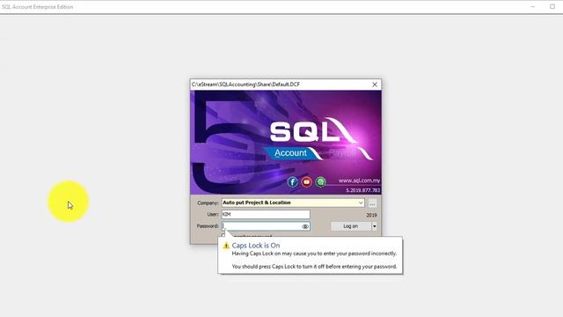Screen dimensions: 563x317
Task: Click the SQL Account logo banner
Action: pos(286,143)
